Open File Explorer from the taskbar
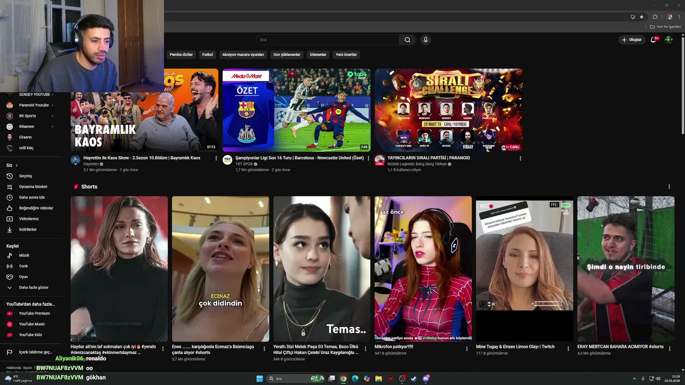The image size is (685, 385). coord(378,379)
